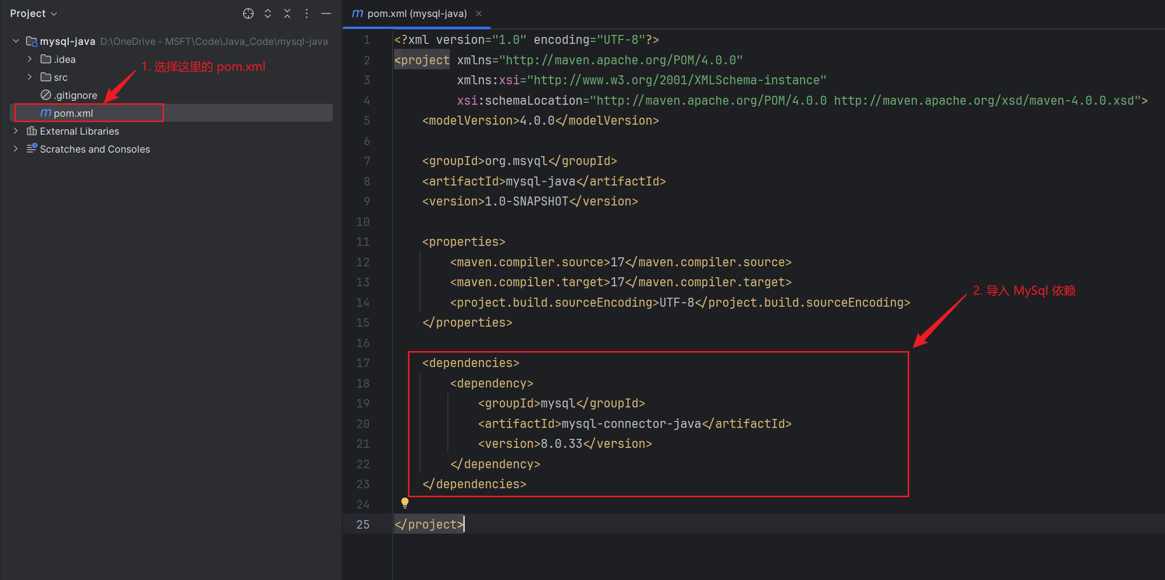Click the Select Opened File crosshair icon
The width and height of the screenshot is (1165, 580).
coord(248,13)
